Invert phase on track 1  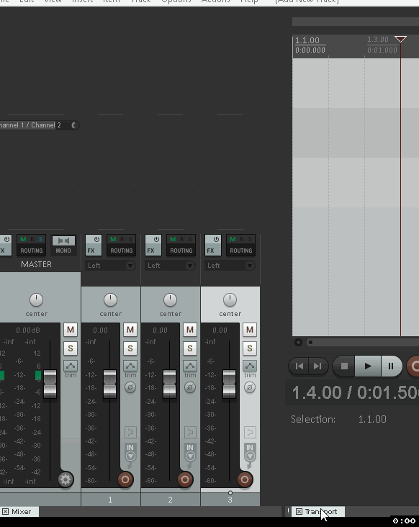(130, 387)
